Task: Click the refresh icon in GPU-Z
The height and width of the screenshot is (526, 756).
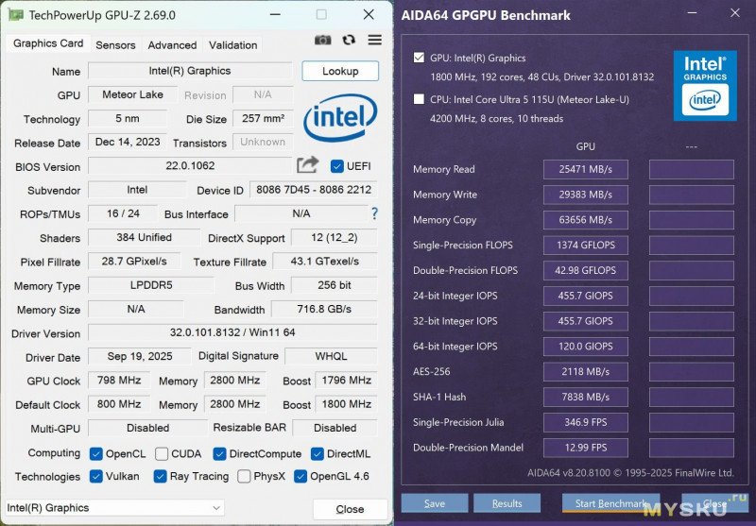Action: tap(349, 41)
